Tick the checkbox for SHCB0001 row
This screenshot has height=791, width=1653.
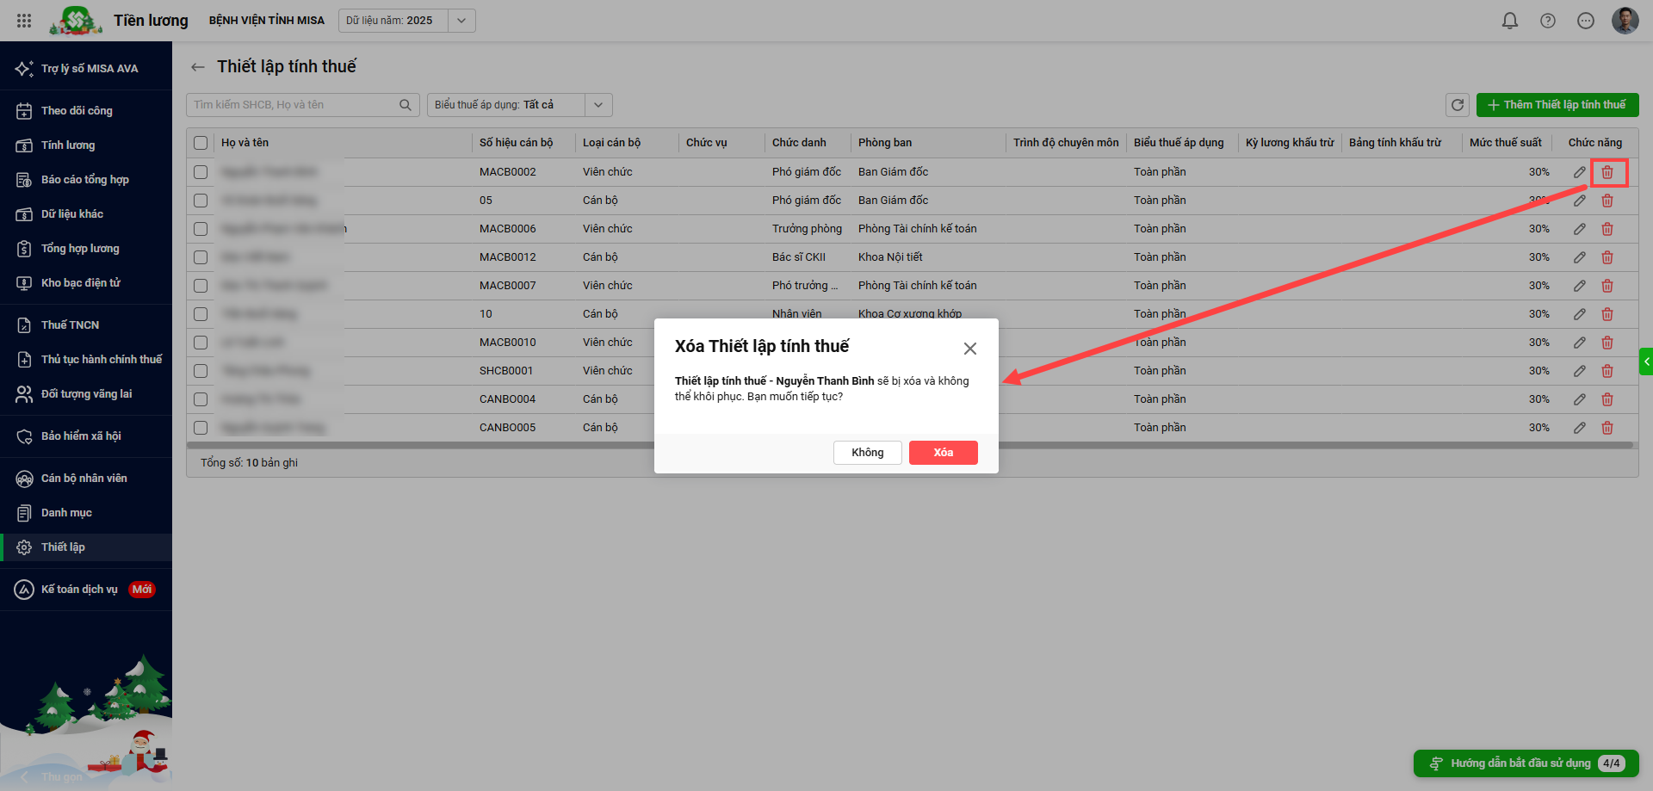click(201, 371)
